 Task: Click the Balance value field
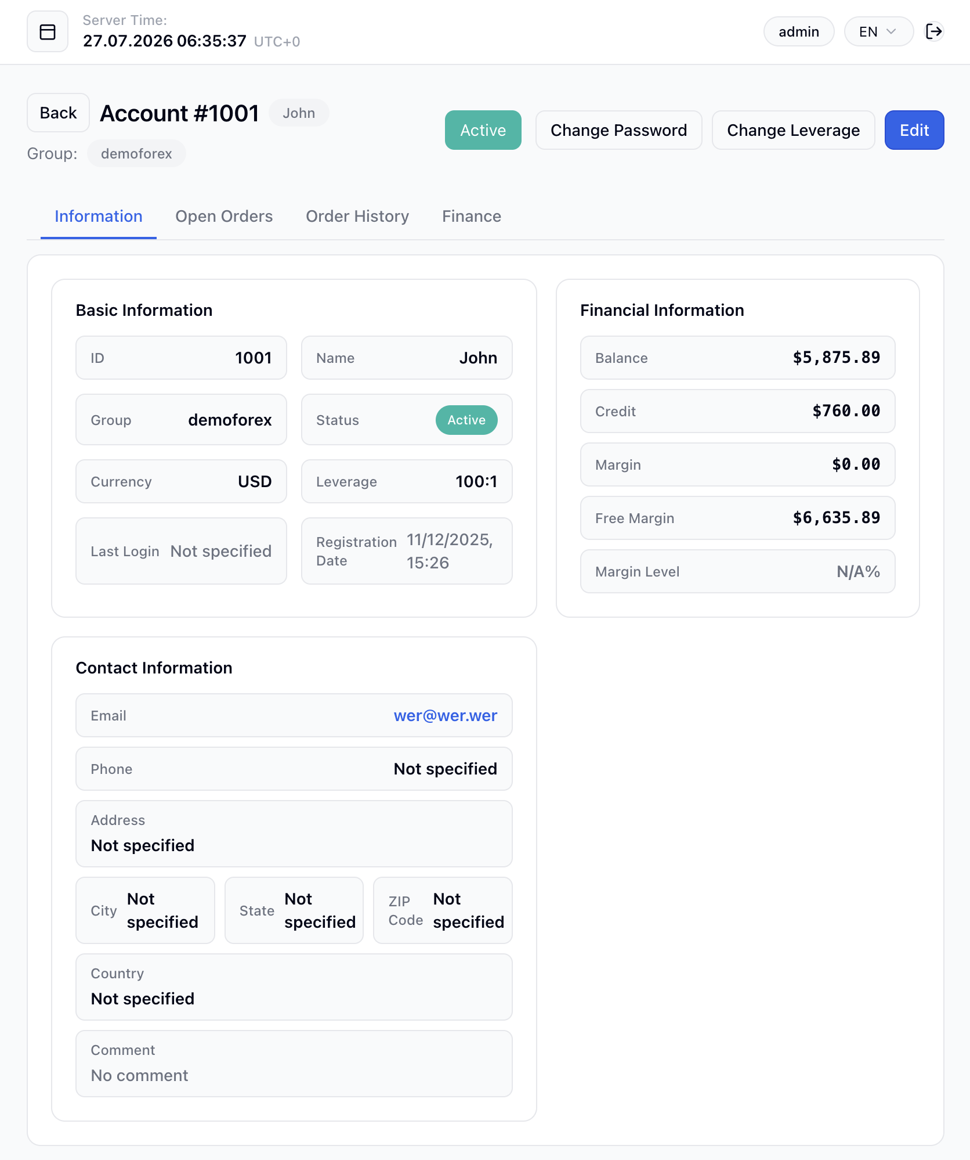pos(737,358)
